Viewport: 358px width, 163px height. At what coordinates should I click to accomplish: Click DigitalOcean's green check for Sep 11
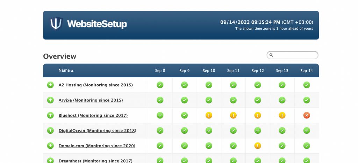coord(233,131)
